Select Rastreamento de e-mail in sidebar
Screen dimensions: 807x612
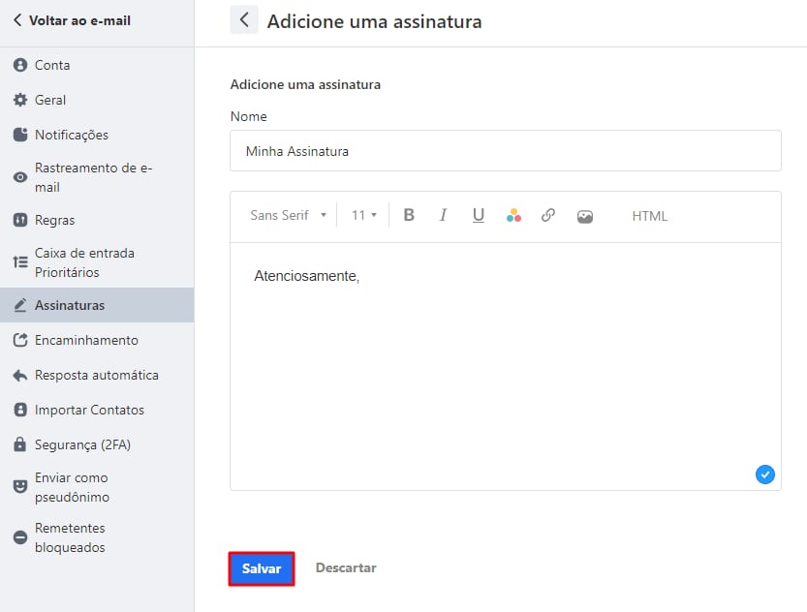[x=93, y=177]
